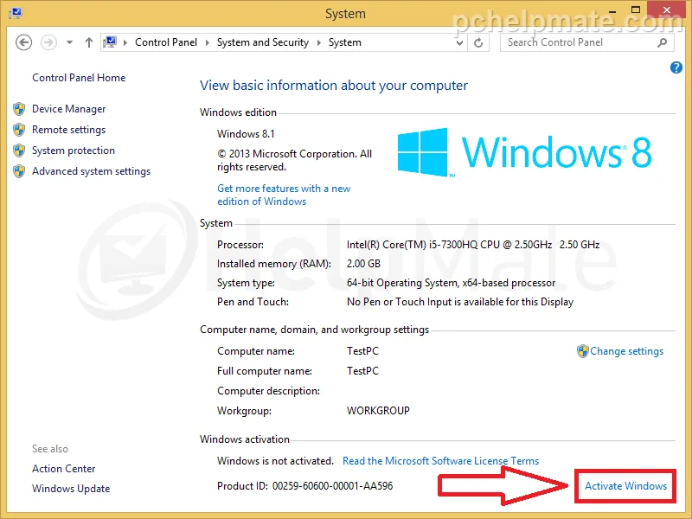Screen dimensions: 692x519
Task: Click Change settings link
Action: tap(626, 351)
